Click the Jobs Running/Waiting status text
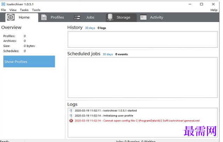 (136, 141)
